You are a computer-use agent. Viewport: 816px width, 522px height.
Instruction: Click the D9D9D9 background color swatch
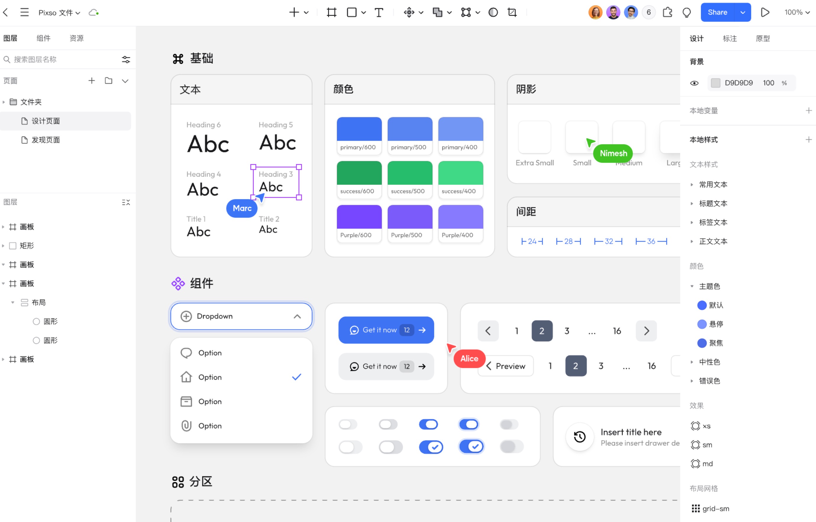point(715,83)
